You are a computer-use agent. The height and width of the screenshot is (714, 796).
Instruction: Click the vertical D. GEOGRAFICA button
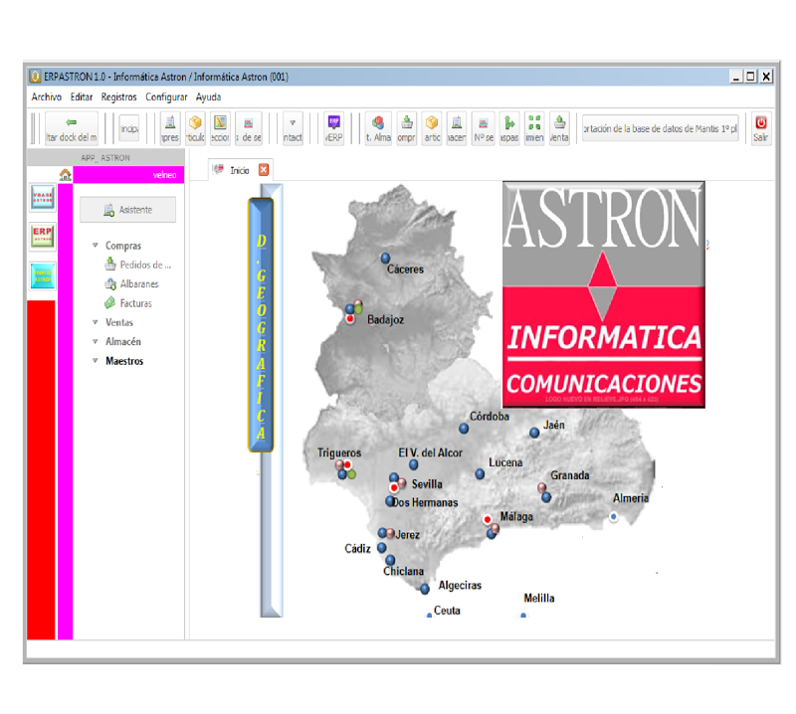[x=261, y=325]
